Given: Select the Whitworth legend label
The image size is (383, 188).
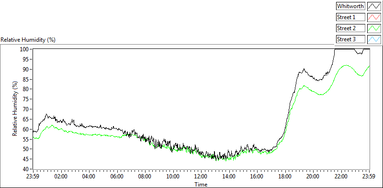Looking at the screenshot, I should pos(350,6).
